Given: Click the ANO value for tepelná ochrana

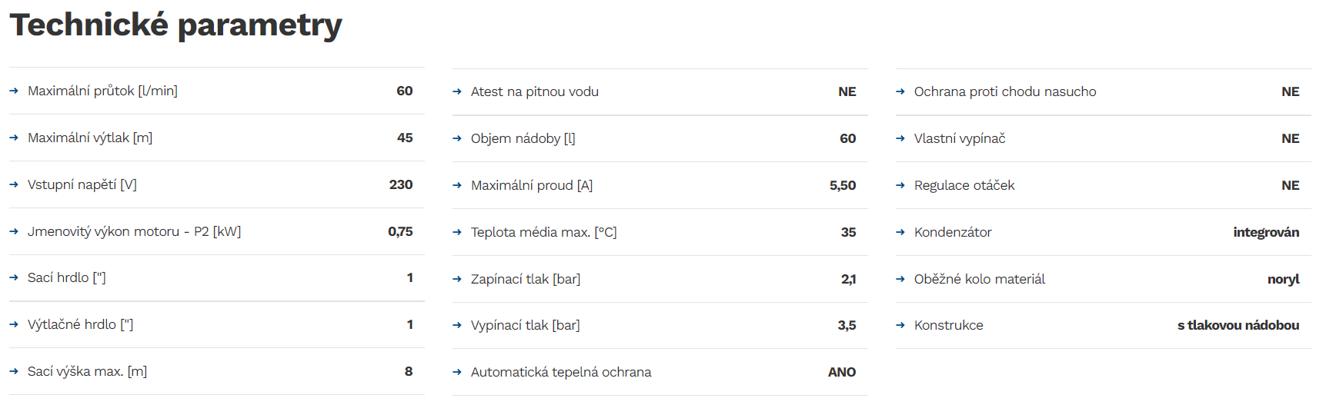Looking at the screenshot, I should (841, 372).
